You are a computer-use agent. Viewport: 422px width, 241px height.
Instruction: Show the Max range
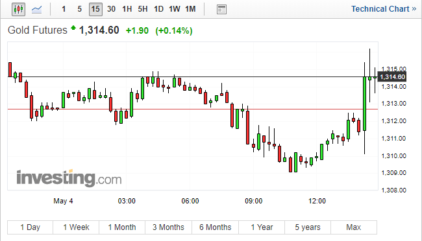(354, 227)
